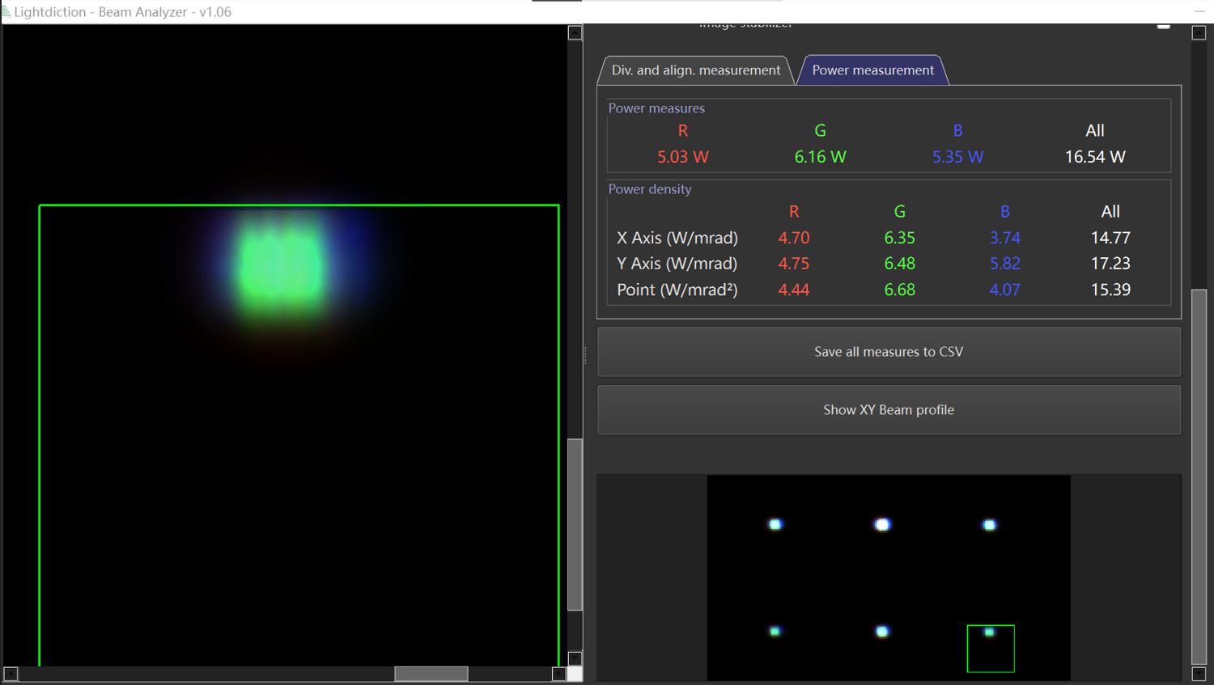
Task: Select the Power measurement tab
Action: (x=872, y=70)
